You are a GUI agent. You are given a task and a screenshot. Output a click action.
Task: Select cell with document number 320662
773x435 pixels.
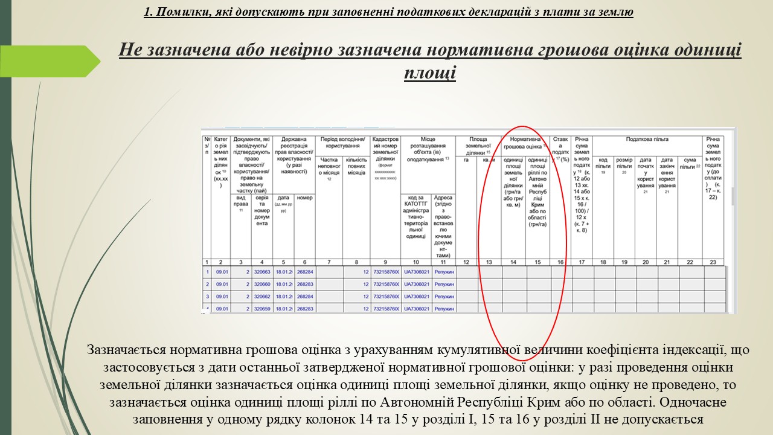click(261, 297)
